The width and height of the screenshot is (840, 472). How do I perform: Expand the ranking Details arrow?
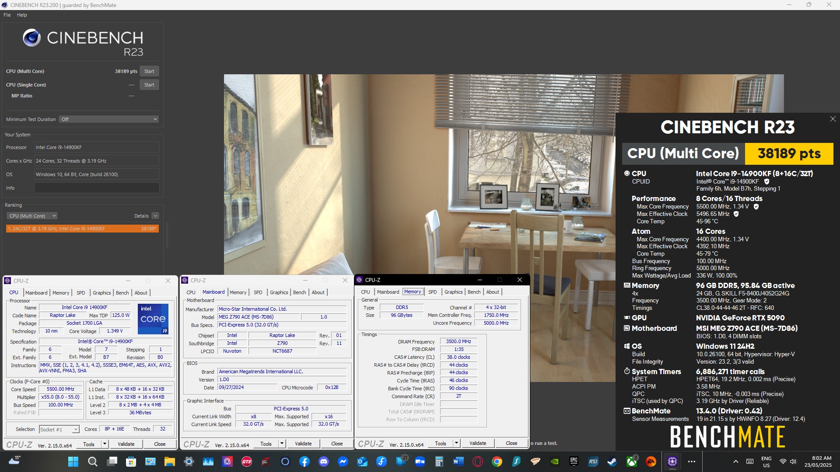point(155,216)
